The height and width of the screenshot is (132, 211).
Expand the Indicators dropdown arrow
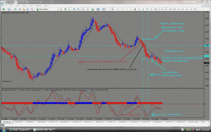(95, 9)
